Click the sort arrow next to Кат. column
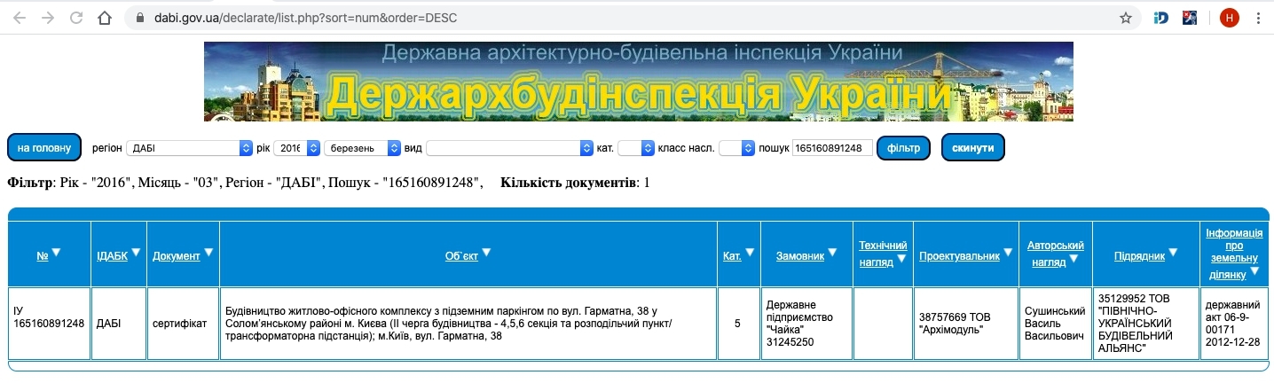This screenshot has height=383, width=1274. click(x=750, y=253)
